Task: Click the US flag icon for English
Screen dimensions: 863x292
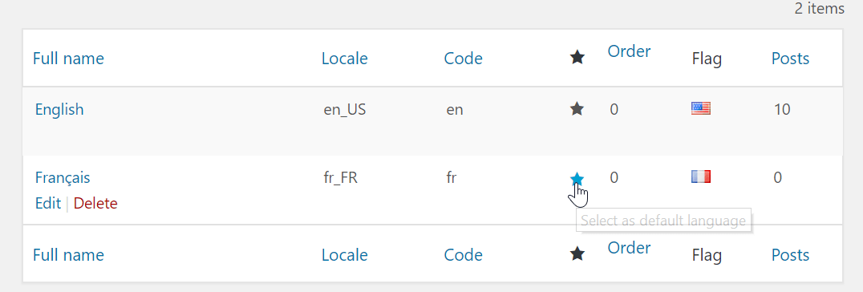Action: [x=701, y=108]
